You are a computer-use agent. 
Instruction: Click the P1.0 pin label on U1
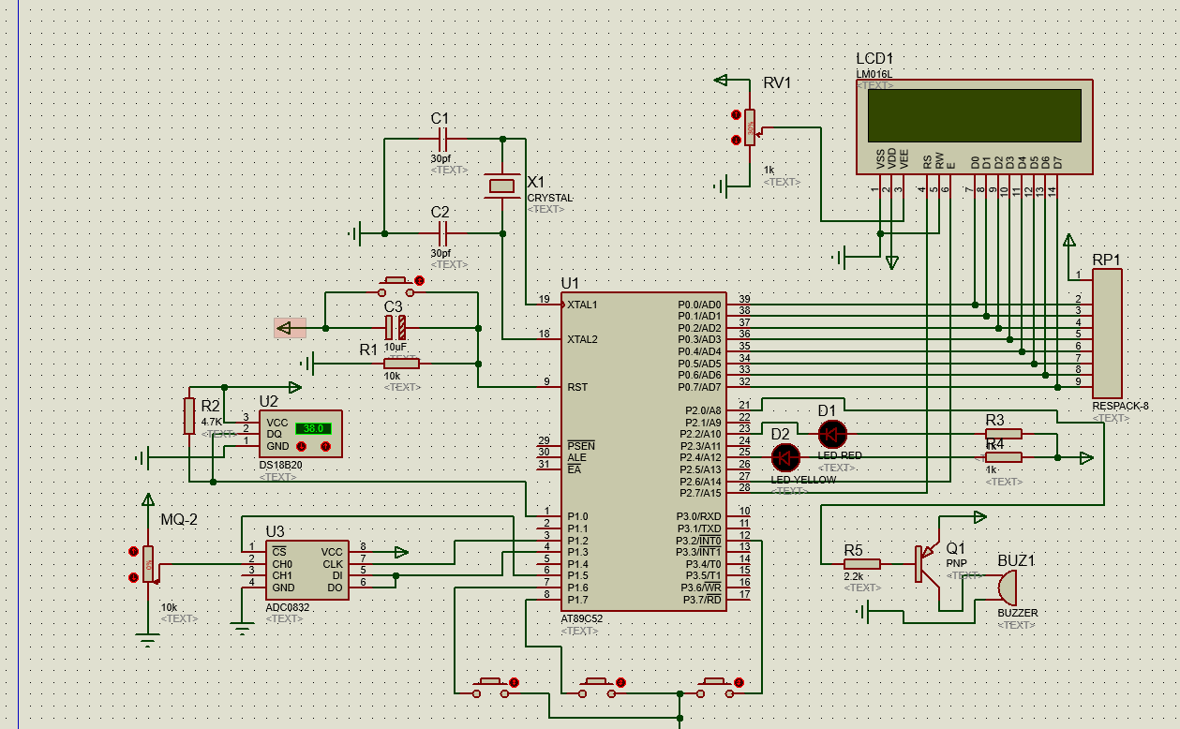click(x=577, y=516)
